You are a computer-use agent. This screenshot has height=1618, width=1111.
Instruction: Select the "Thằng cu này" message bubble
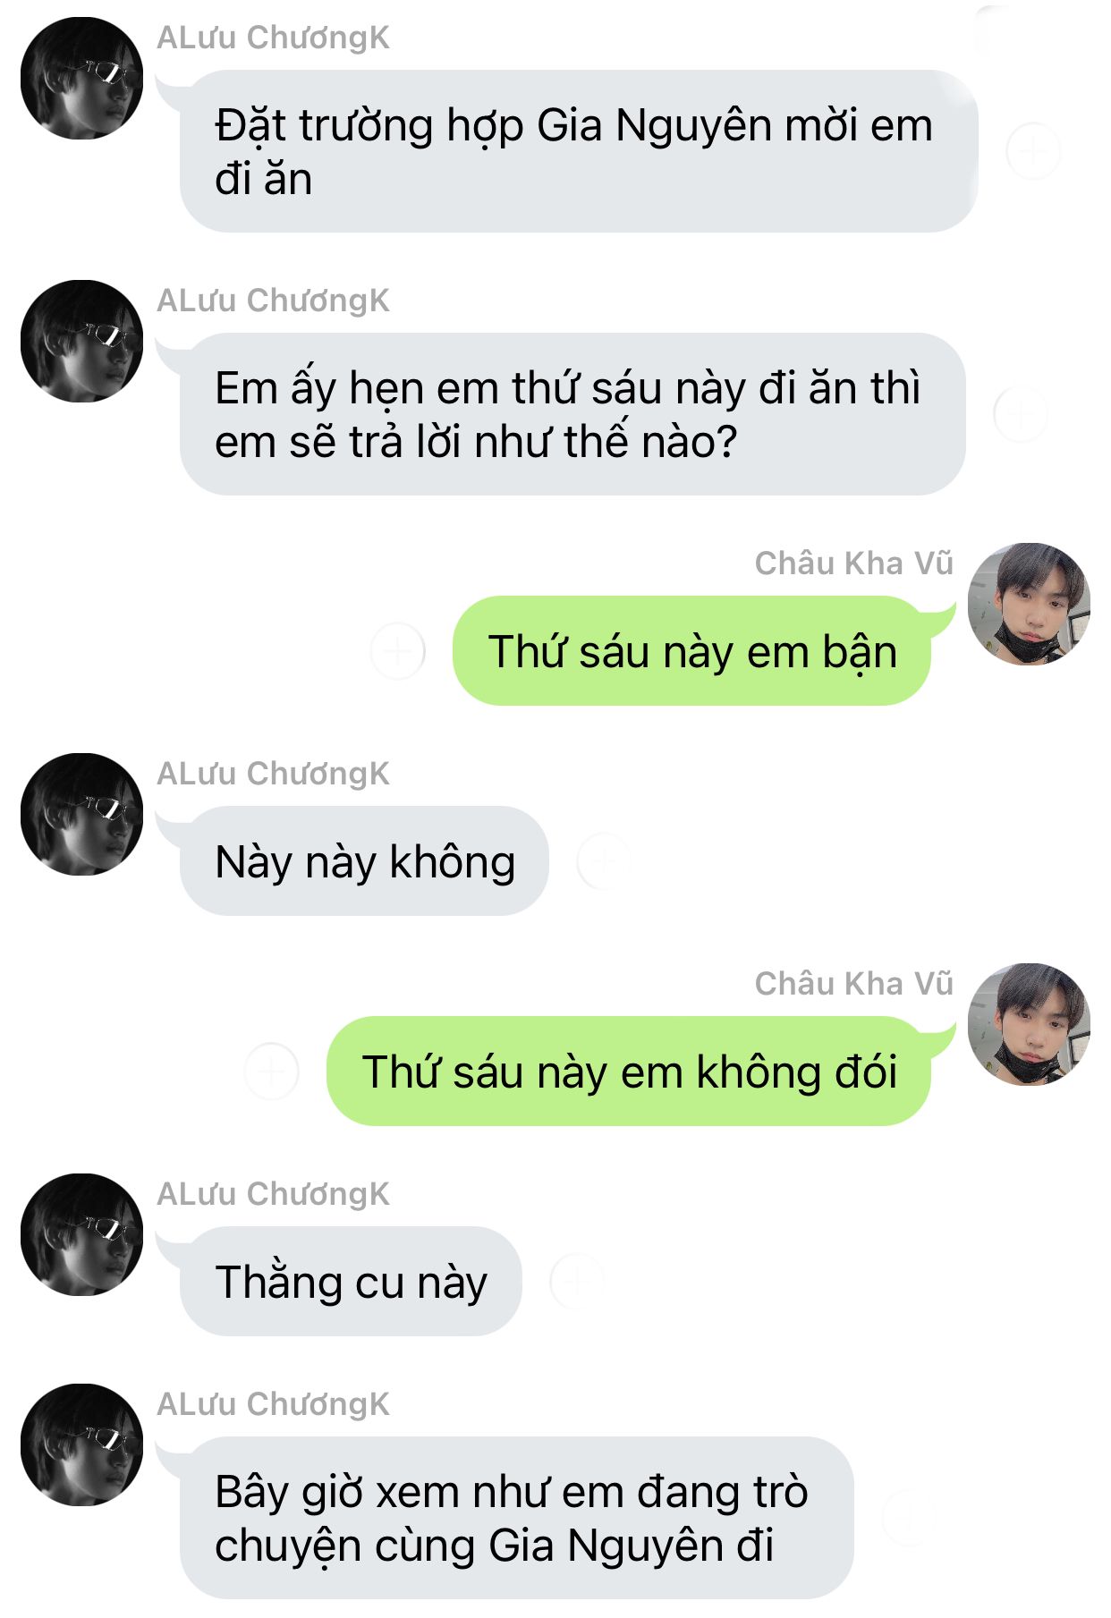351,1281
